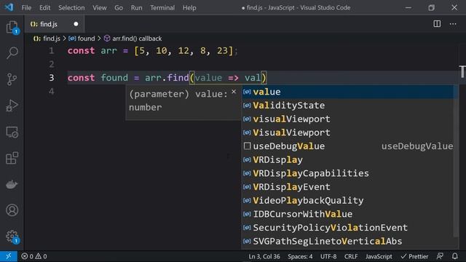This screenshot has width=466, height=262.
Task: Open the Extensions view icon
Action: click(x=12, y=158)
